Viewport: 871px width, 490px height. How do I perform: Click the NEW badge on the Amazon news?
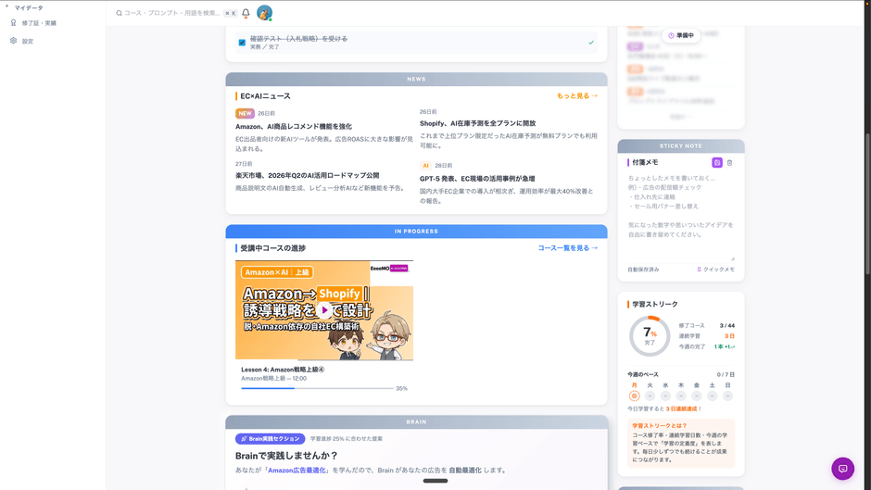pyautogui.click(x=245, y=113)
